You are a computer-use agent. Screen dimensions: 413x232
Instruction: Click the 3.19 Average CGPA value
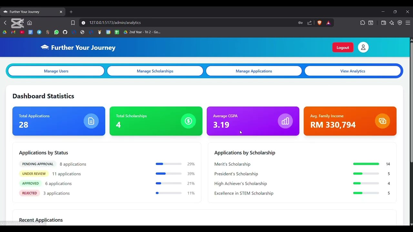pyautogui.click(x=221, y=125)
